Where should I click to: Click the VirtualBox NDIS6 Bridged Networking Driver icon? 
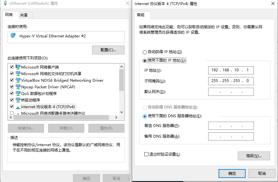pos(18,80)
